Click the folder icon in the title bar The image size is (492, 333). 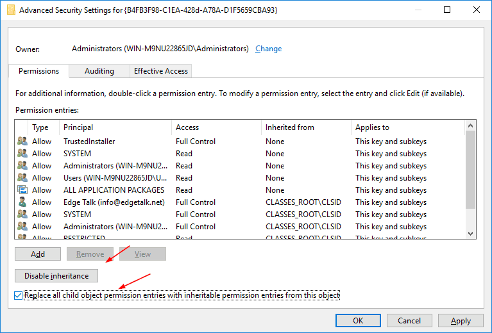click(11, 10)
